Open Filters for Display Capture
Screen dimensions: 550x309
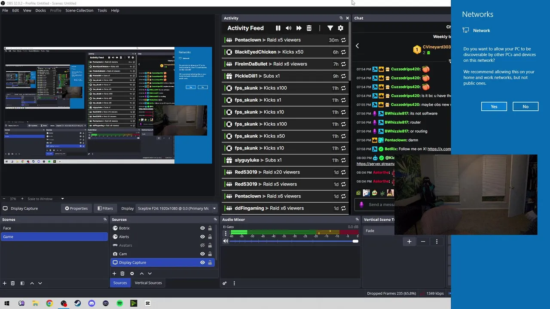pos(105,209)
